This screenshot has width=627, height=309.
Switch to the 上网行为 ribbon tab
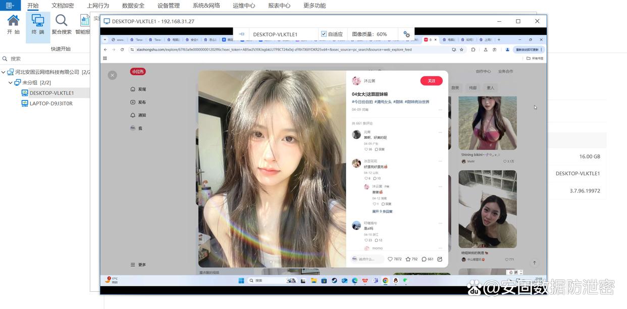(x=98, y=6)
